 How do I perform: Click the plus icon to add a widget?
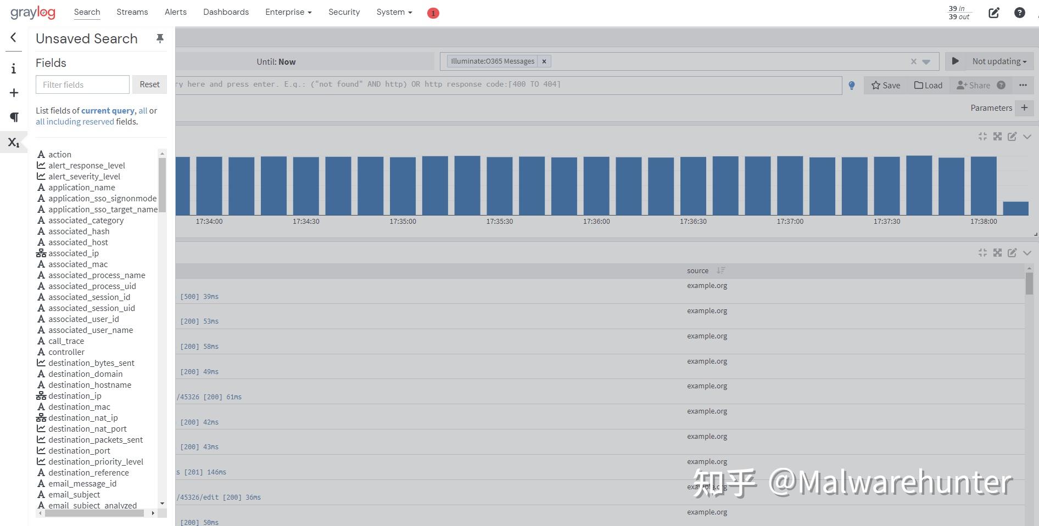pos(14,93)
